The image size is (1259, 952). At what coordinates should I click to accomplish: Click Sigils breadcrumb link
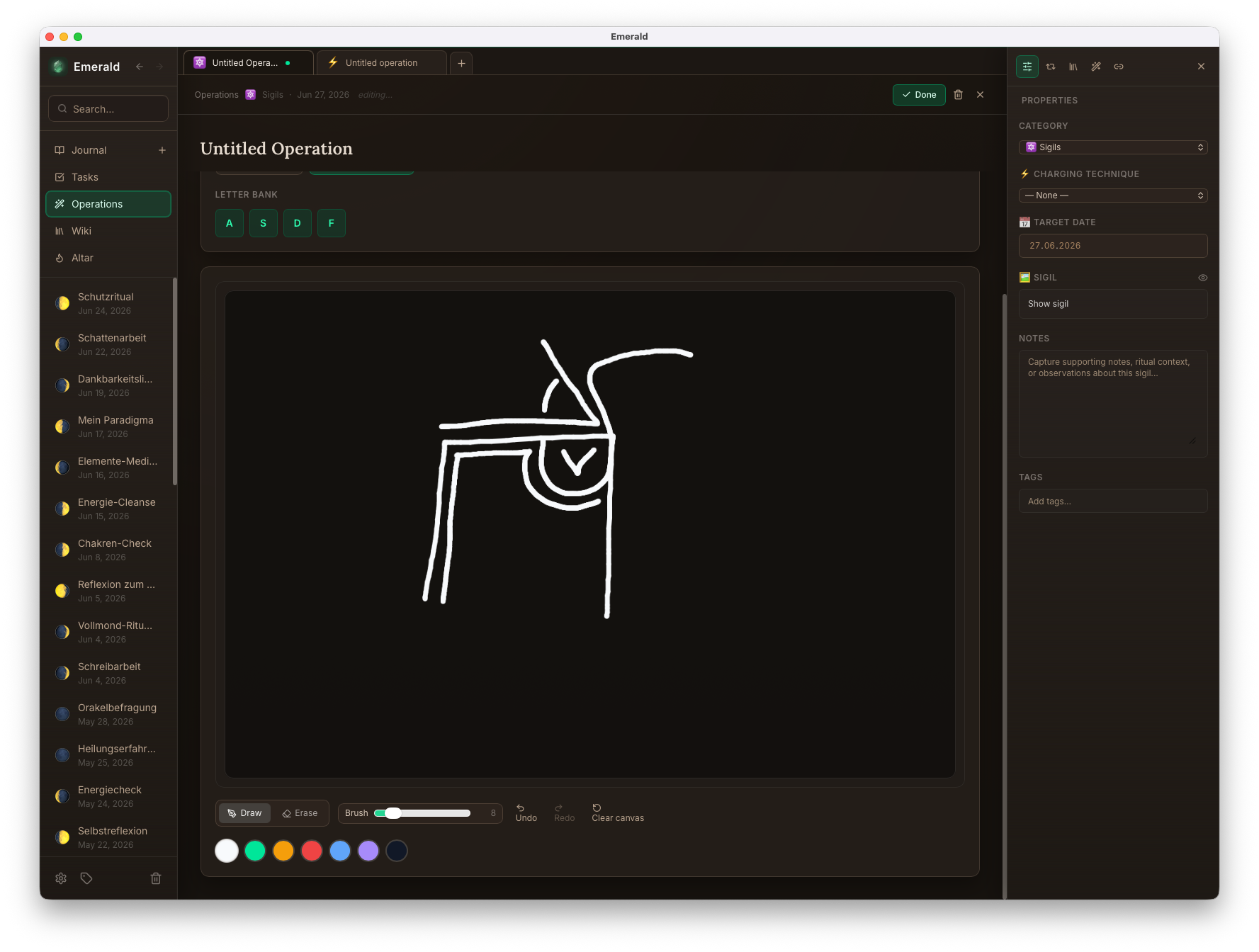(x=273, y=95)
